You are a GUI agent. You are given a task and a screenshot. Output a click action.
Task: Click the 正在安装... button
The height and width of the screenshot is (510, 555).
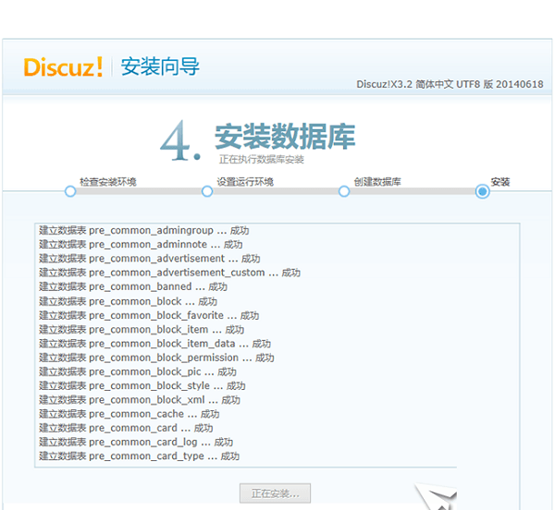point(275,493)
